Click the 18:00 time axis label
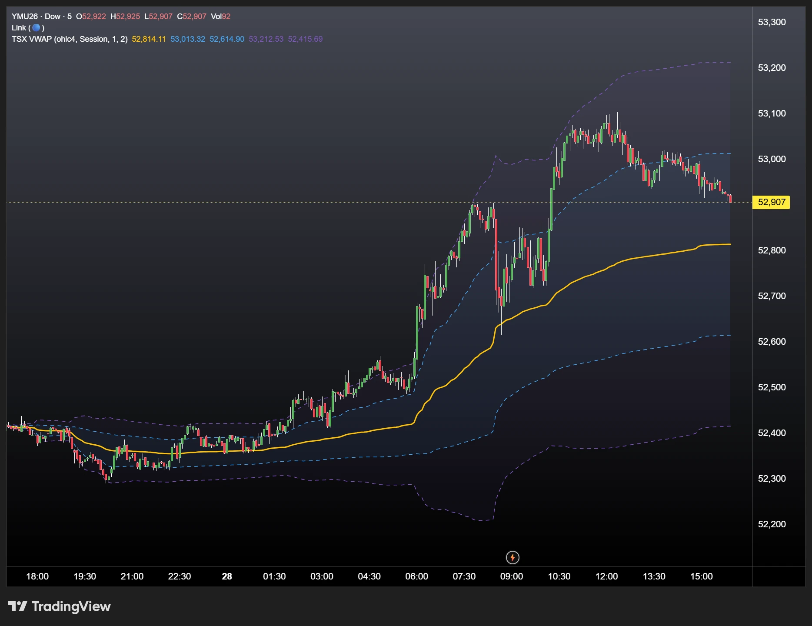Image resolution: width=812 pixels, height=626 pixels. point(37,576)
